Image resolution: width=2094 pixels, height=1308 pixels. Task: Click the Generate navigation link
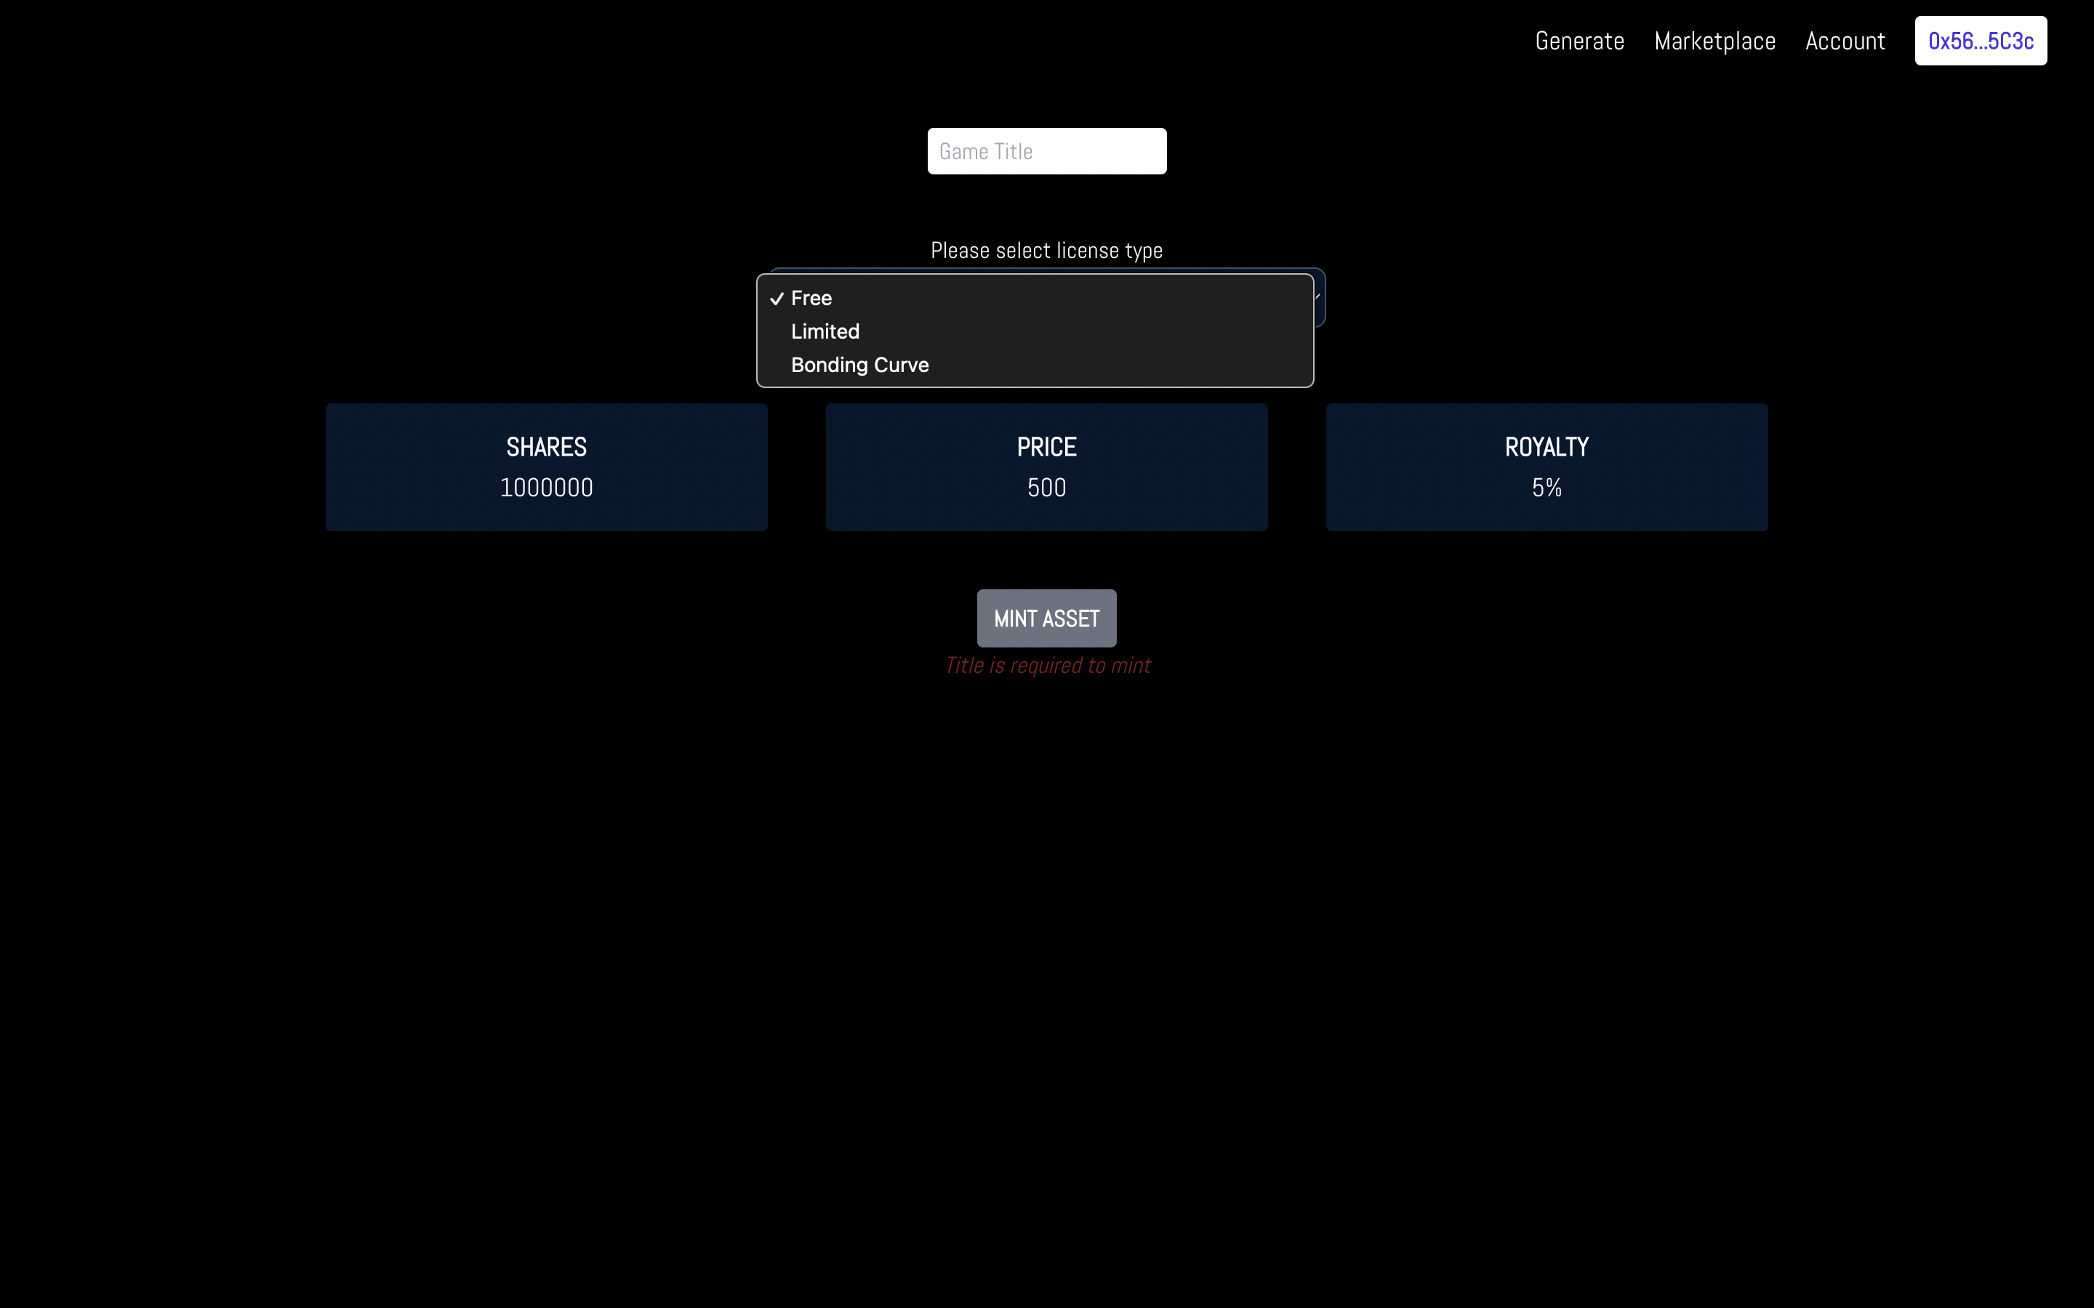coord(1580,41)
